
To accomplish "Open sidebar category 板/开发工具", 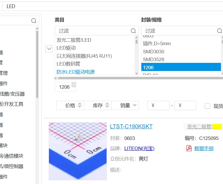I will (12, 104).
